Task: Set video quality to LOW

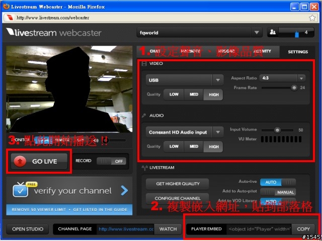Action: (174, 94)
